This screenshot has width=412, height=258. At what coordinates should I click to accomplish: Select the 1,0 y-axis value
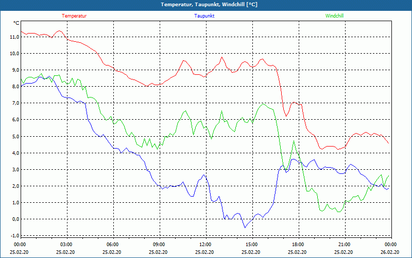[15, 203]
